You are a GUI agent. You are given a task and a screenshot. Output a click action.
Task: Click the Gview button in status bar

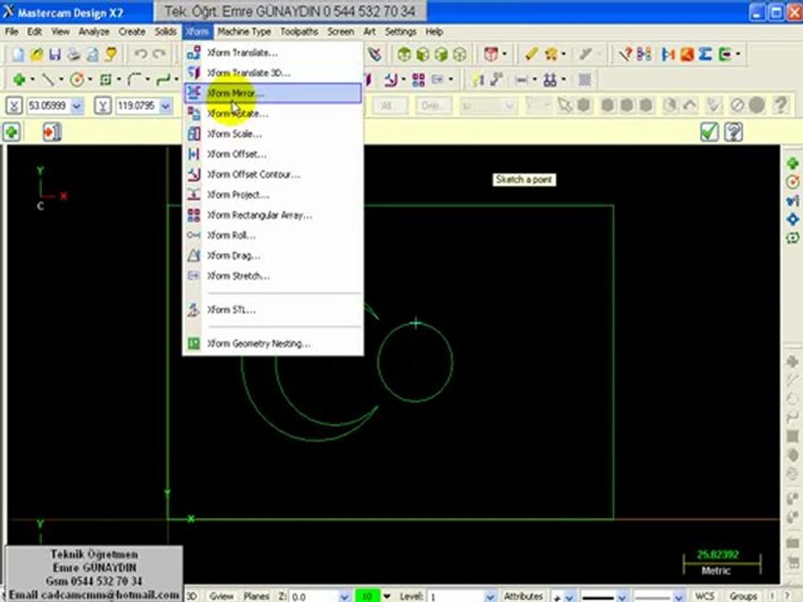[x=221, y=596]
